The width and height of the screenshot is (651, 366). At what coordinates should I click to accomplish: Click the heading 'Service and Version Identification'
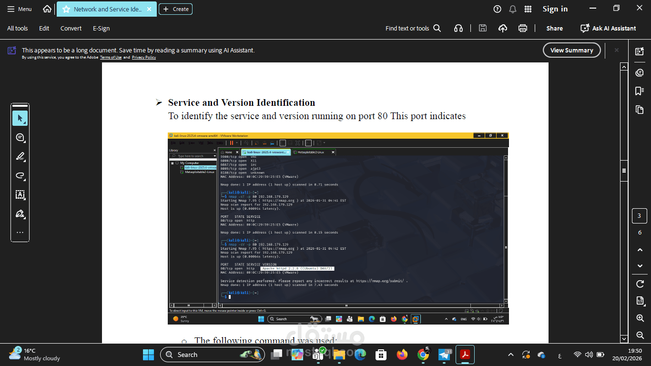242,102
